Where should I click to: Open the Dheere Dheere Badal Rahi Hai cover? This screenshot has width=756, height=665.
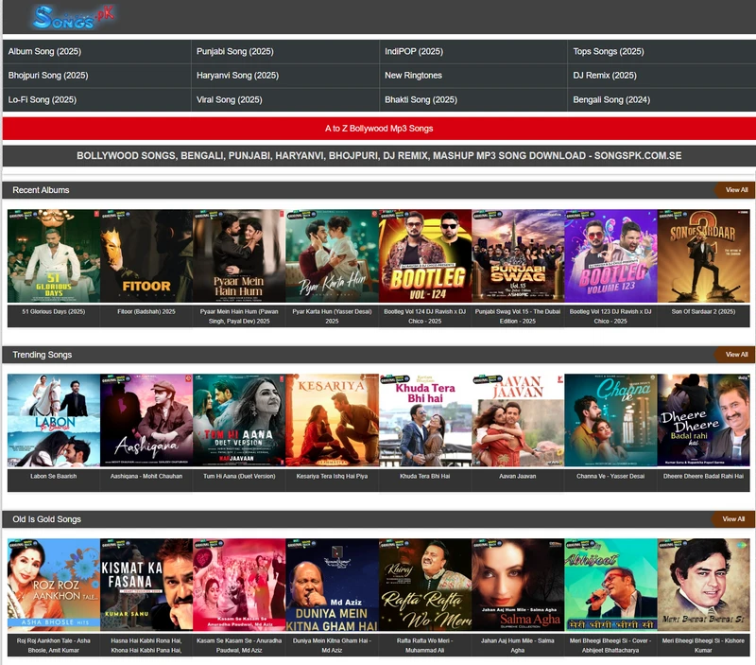tap(703, 420)
